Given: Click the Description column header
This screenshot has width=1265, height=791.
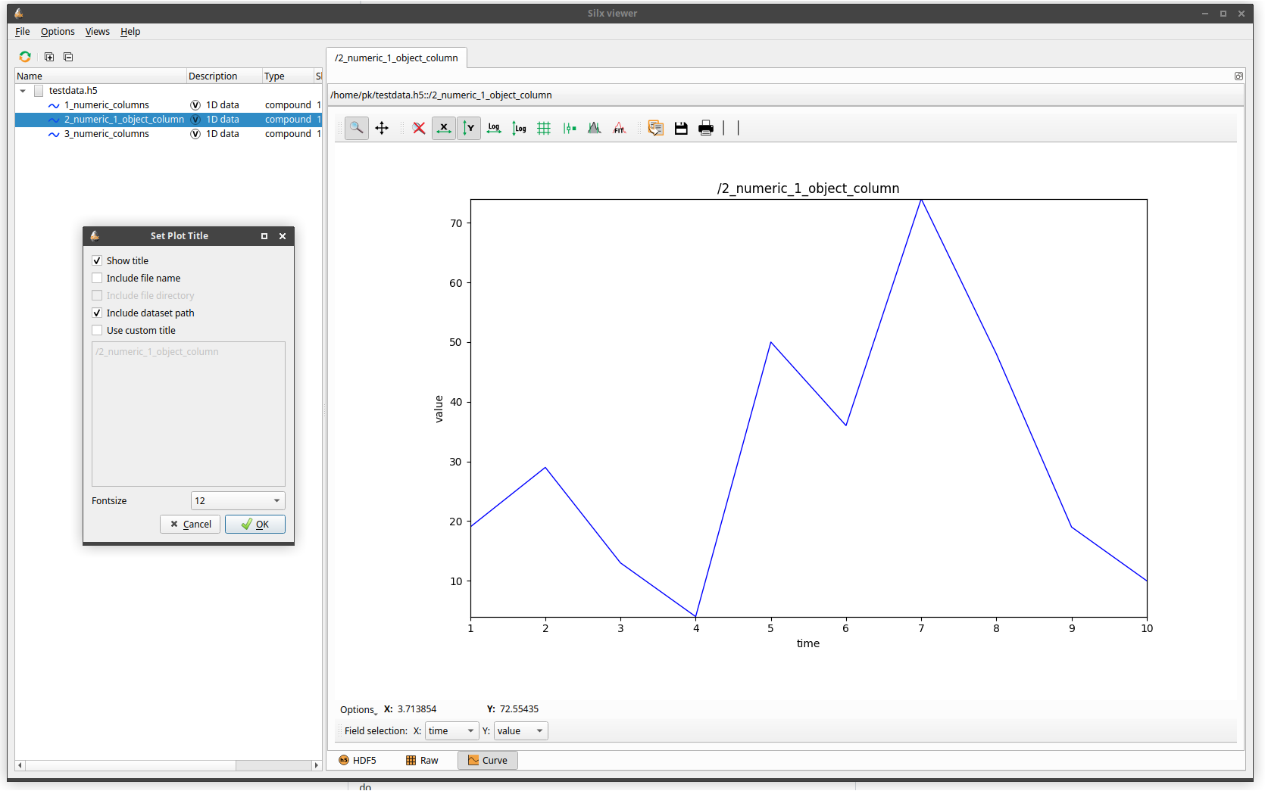Looking at the screenshot, I should click(x=224, y=76).
